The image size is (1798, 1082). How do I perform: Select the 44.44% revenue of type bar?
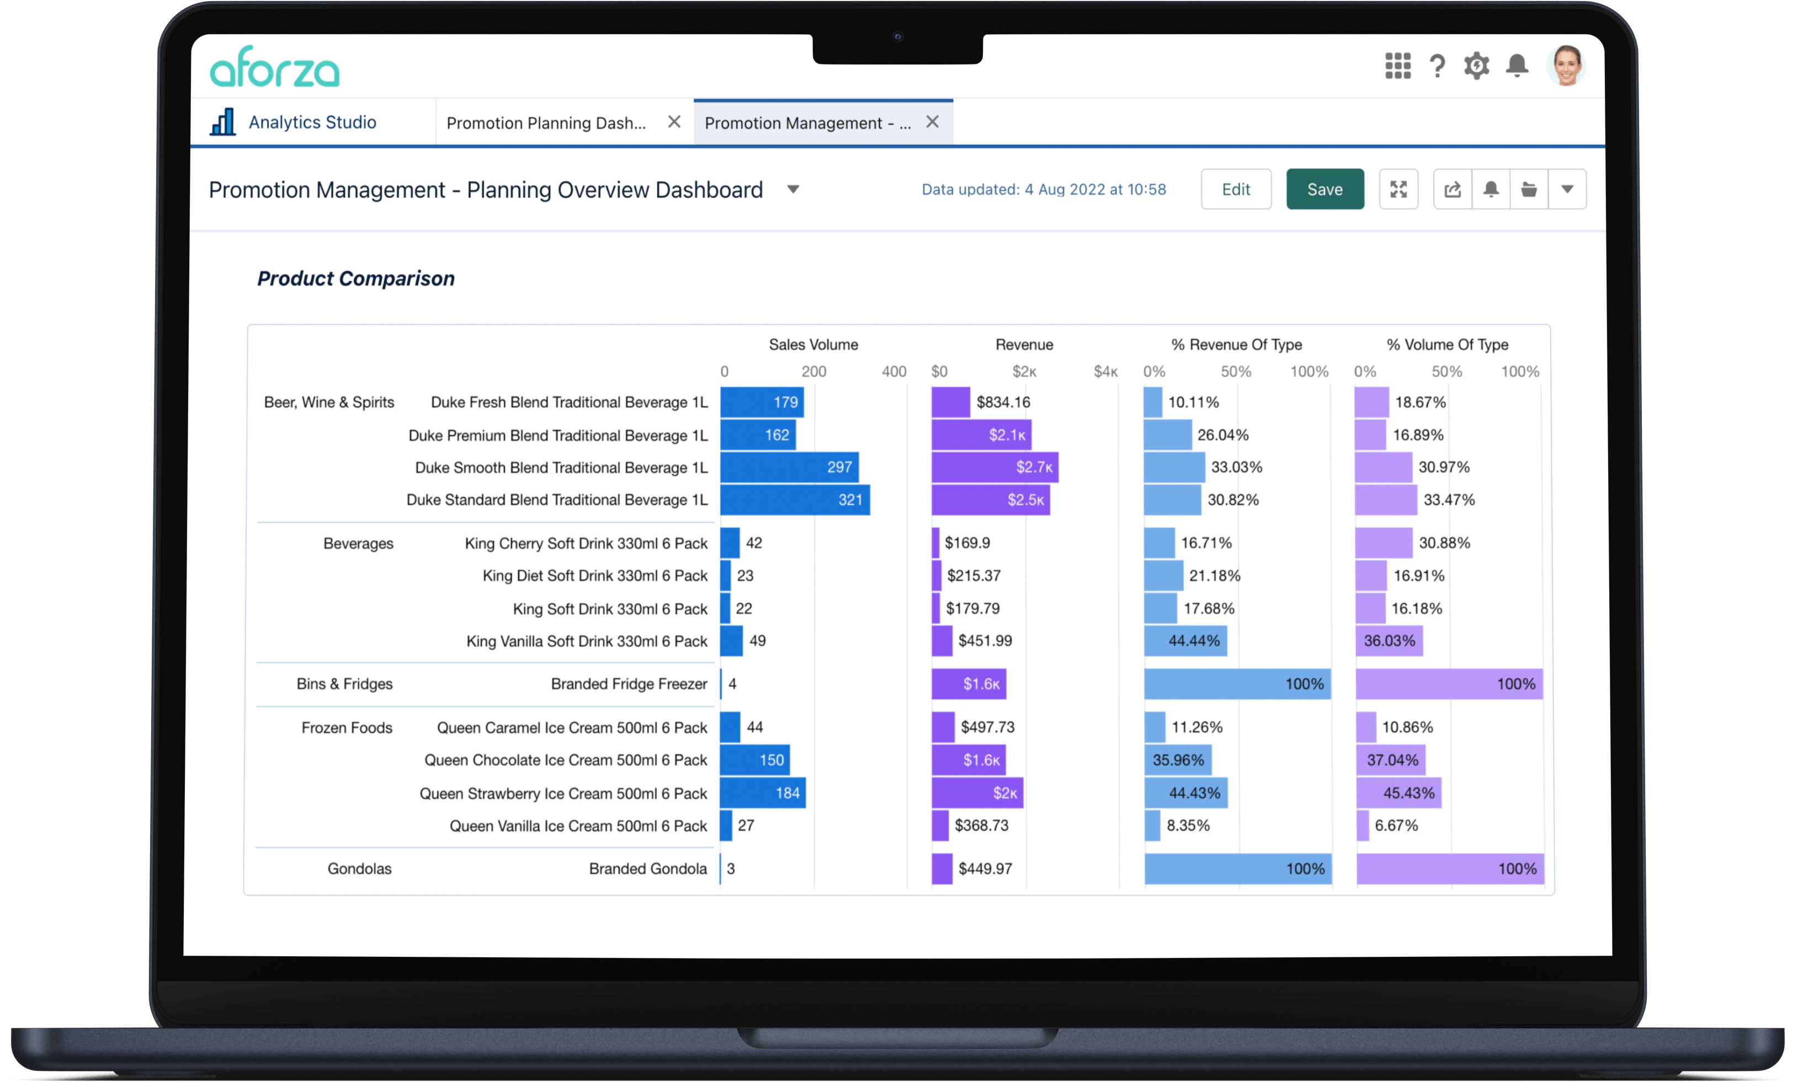pos(1185,640)
